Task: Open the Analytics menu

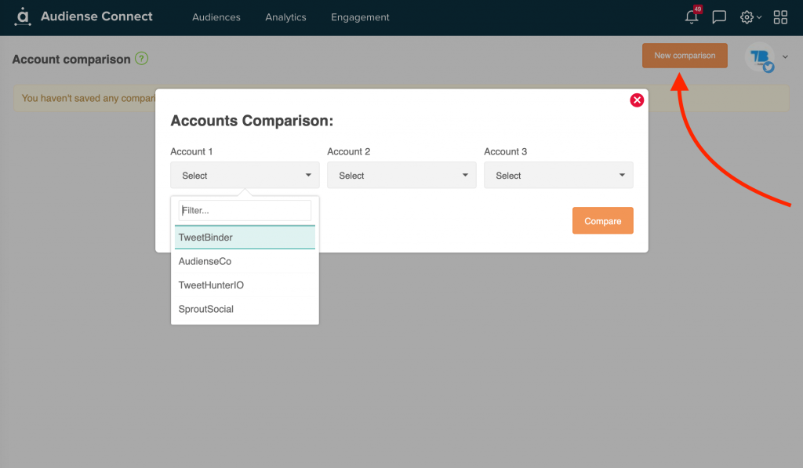Action: [285, 17]
